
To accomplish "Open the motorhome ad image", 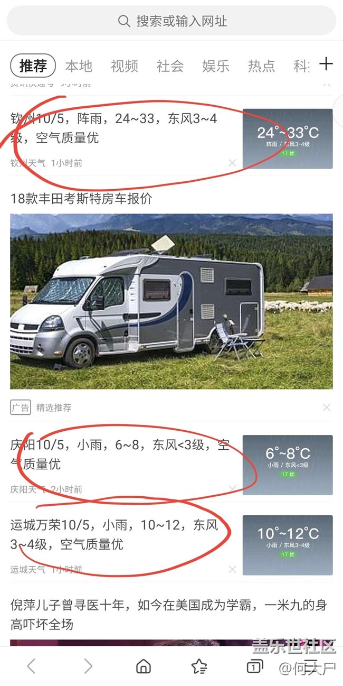I will point(171,301).
